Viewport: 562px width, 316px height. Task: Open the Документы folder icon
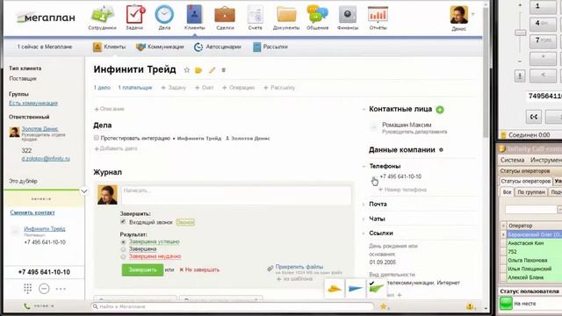point(286,15)
